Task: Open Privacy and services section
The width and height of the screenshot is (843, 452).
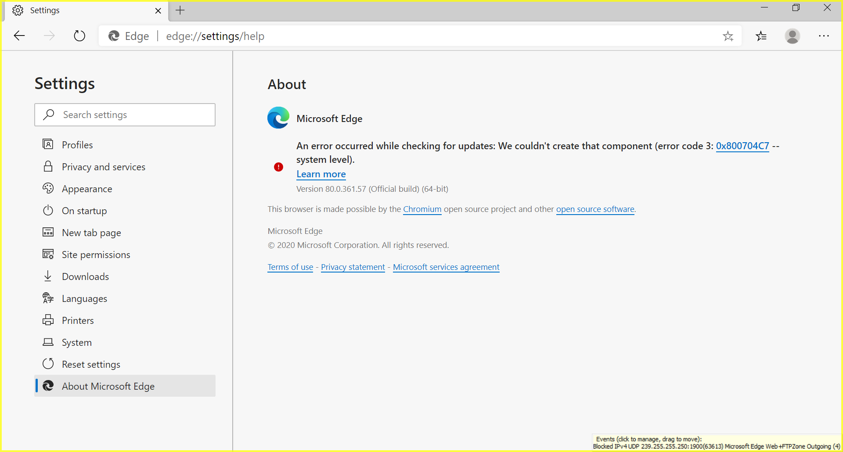Action: (x=125, y=166)
